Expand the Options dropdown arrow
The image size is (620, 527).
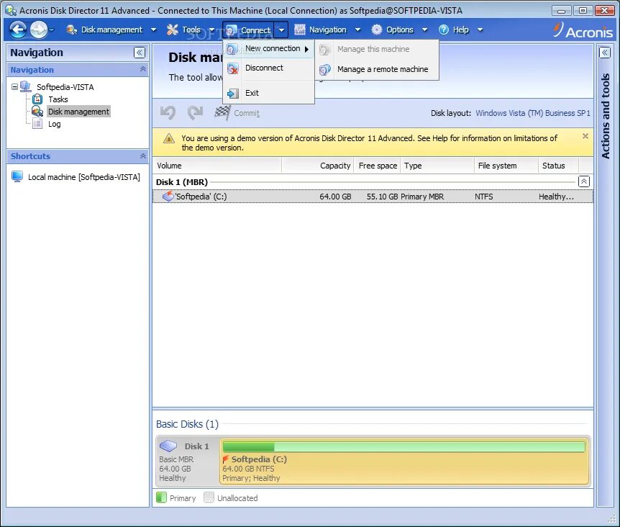424,30
